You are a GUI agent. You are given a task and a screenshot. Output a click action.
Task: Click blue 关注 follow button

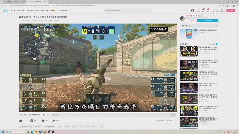point(208,21)
